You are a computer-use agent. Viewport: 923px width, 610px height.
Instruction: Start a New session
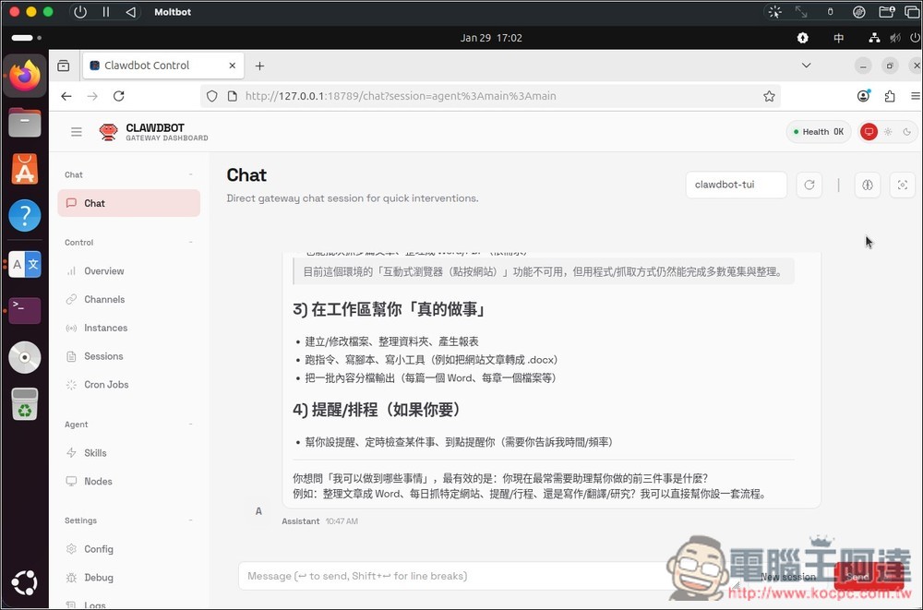787,577
